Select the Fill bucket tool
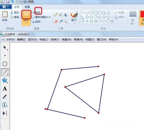The width and height of the screenshot is (144, 130). click(x=61, y=15)
